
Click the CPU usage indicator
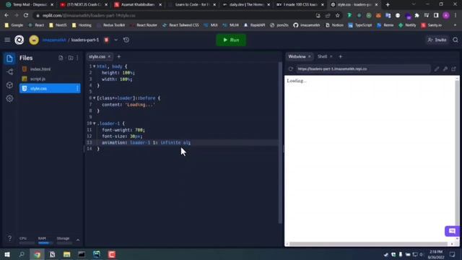tap(26, 240)
